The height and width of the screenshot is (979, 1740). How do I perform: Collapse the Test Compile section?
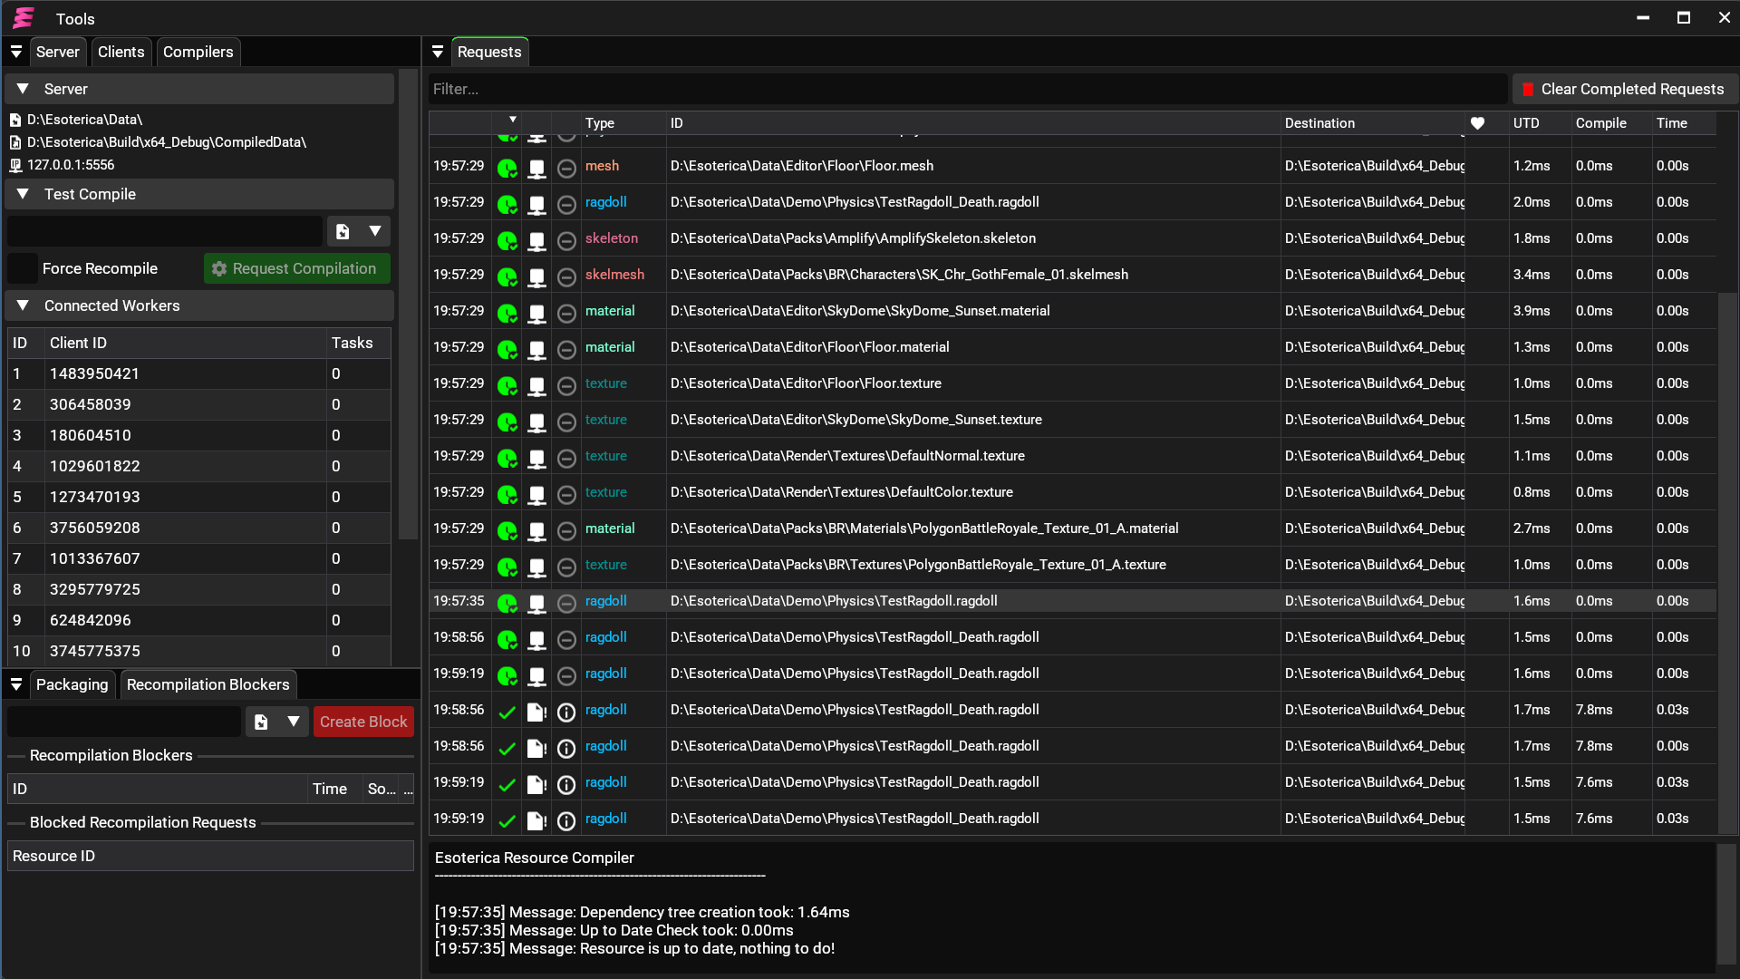point(199,194)
